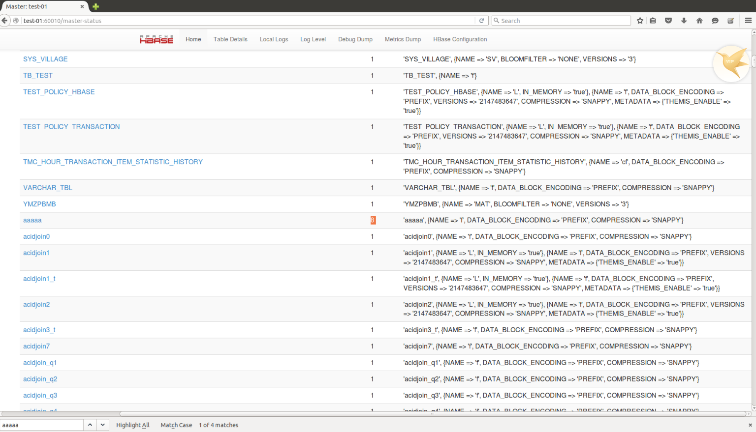Open the Firefox hamburger menu

(x=748, y=21)
